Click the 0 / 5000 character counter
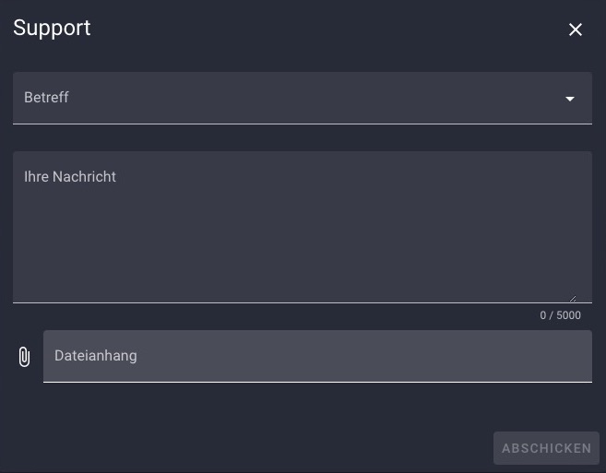This screenshot has width=606, height=473. [560, 315]
